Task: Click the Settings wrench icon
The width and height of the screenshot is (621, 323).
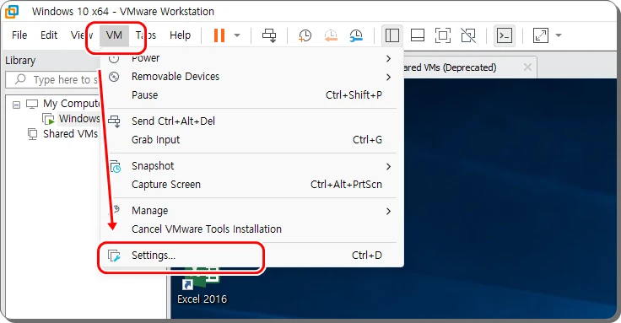Action: (x=115, y=256)
